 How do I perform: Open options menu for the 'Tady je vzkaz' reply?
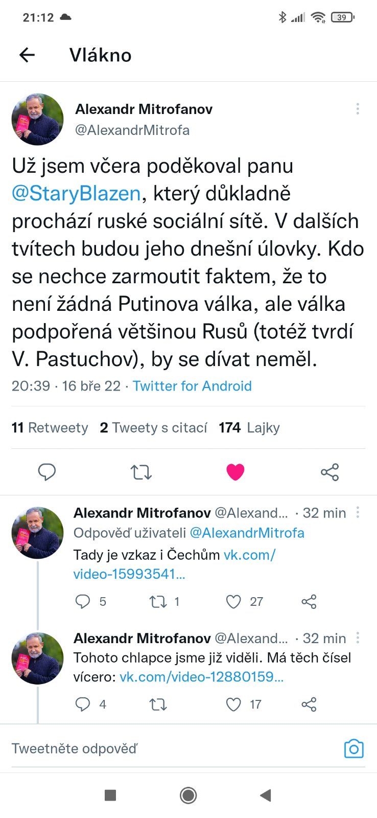358,512
